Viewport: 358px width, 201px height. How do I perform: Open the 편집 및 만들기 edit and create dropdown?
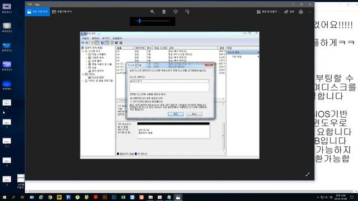pyautogui.click(x=268, y=12)
